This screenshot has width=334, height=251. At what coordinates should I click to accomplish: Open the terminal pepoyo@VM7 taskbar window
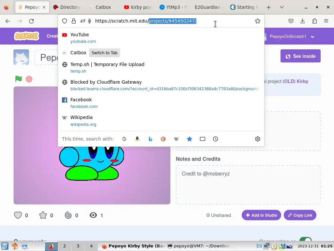(x=199, y=246)
